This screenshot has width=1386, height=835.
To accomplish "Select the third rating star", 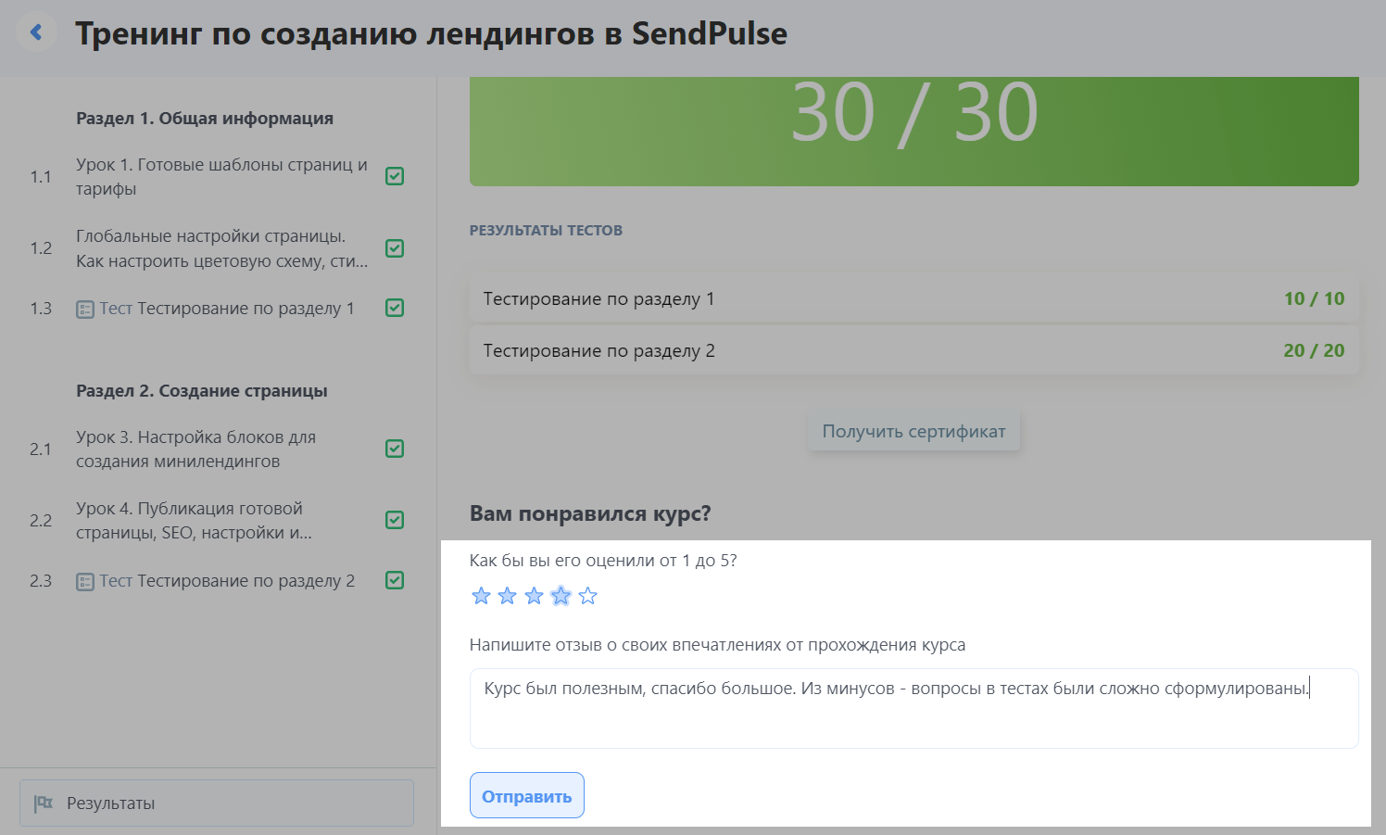I will (x=534, y=596).
